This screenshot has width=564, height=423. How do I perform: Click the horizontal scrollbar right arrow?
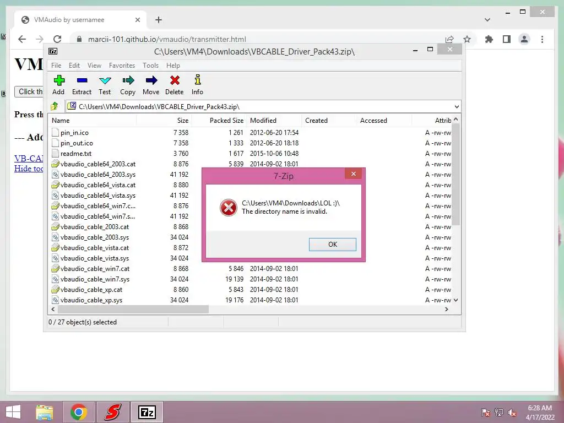click(446, 309)
